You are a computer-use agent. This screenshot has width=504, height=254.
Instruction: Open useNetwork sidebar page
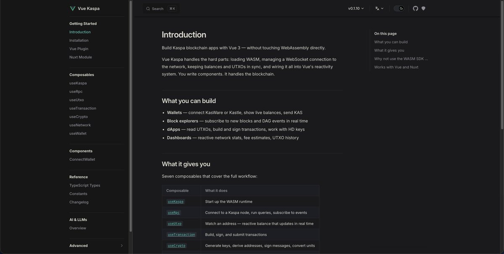80,125
